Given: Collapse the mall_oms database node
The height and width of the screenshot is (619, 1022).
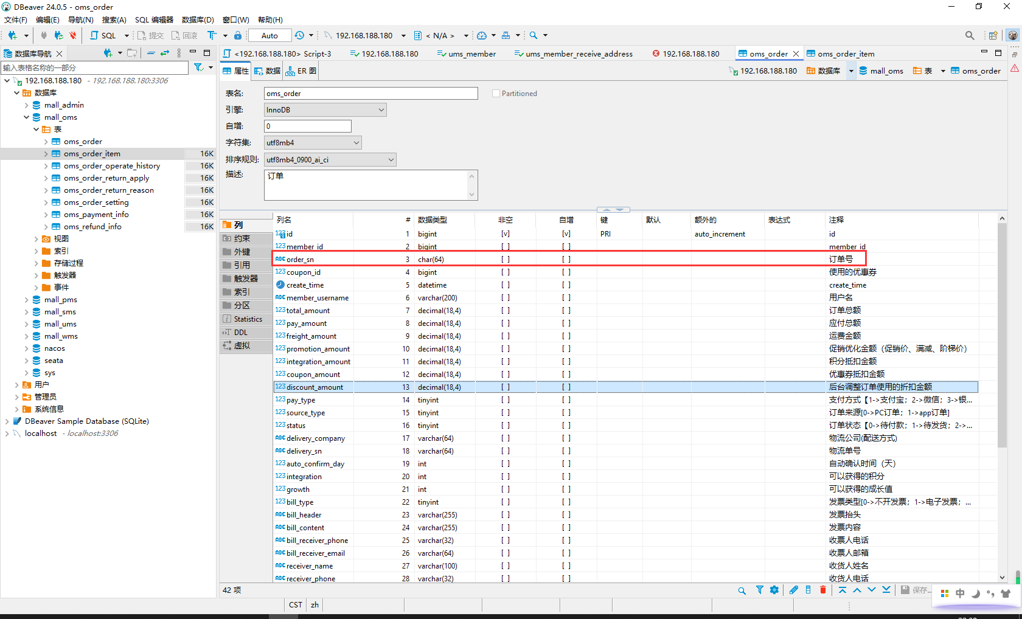Looking at the screenshot, I should point(27,117).
